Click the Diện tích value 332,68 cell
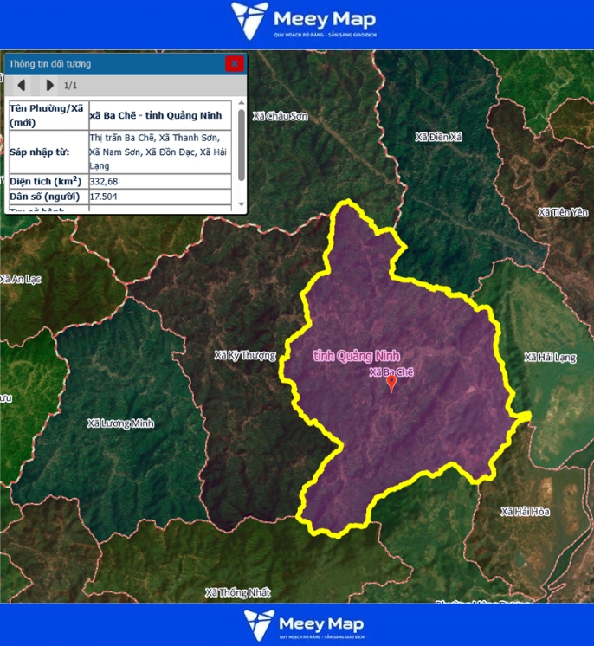Image resolution: width=594 pixels, height=646 pixels. coord(159,181)
